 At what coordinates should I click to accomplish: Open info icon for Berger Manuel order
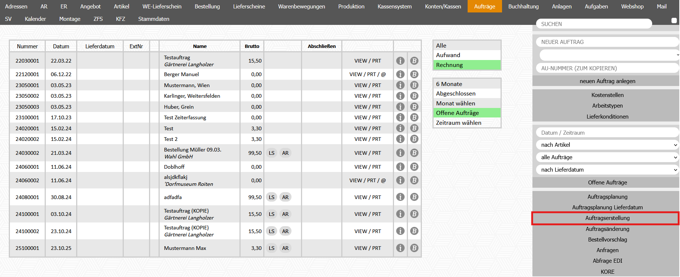(400, 74)
